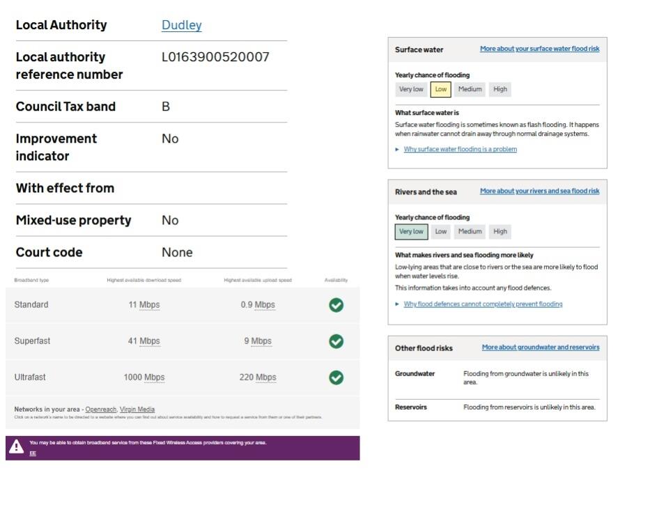Open 'More about groundwater and reservoirs' link
Image resolution: width=650 pixels, height=521 pixels.
[x=541, y=347]
